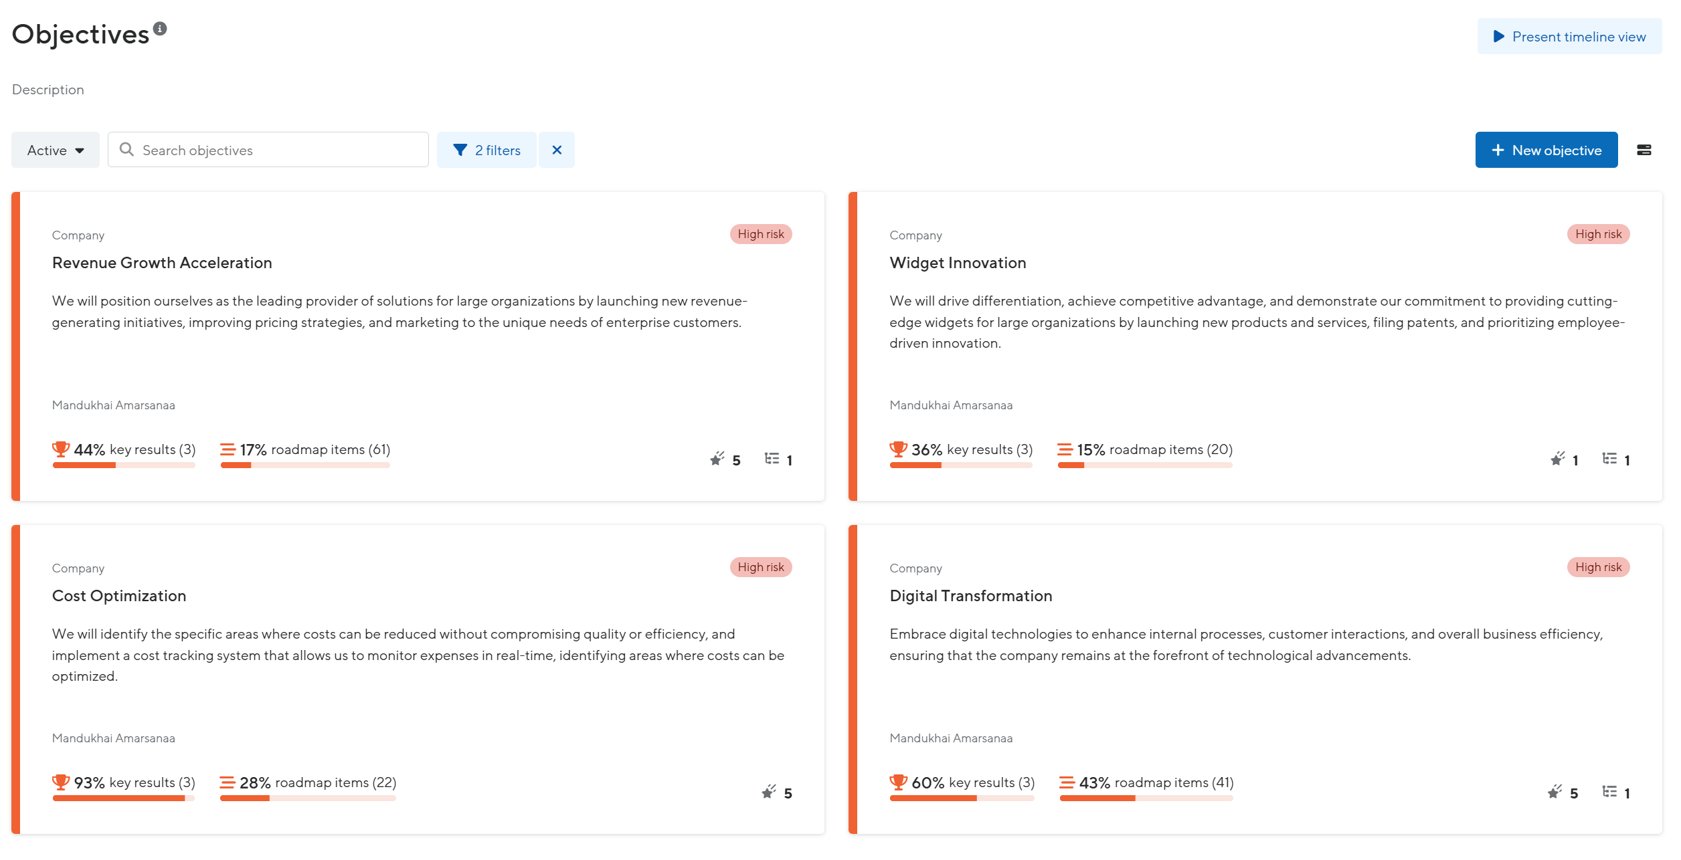Click child objectives icon on Digital Transformation card
The height and width of the screenshot is (860, 1681).
[x=1609, y=792]
